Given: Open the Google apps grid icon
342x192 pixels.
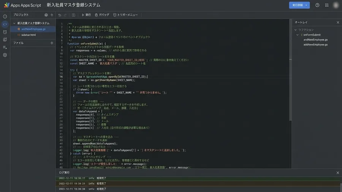Looking at the screenshot, I should click(327, 5).
